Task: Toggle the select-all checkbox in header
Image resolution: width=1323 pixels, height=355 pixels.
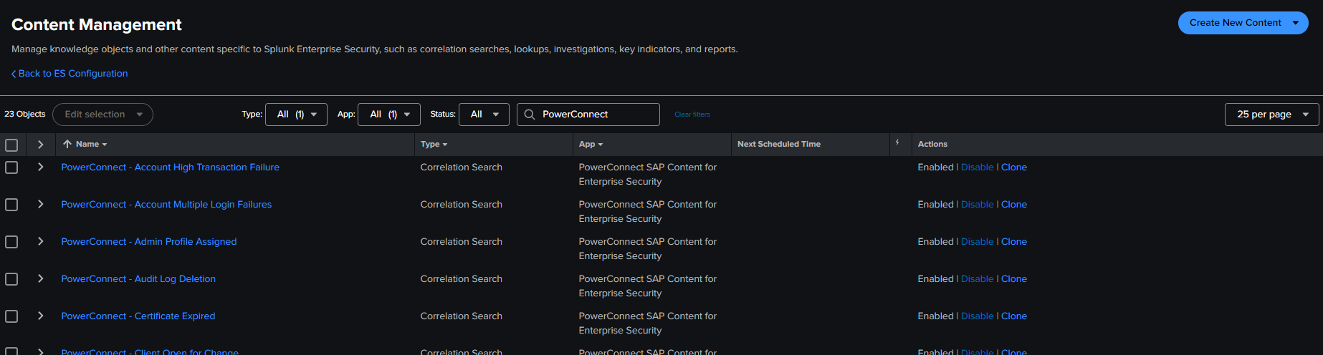Action: coord(11,145)
